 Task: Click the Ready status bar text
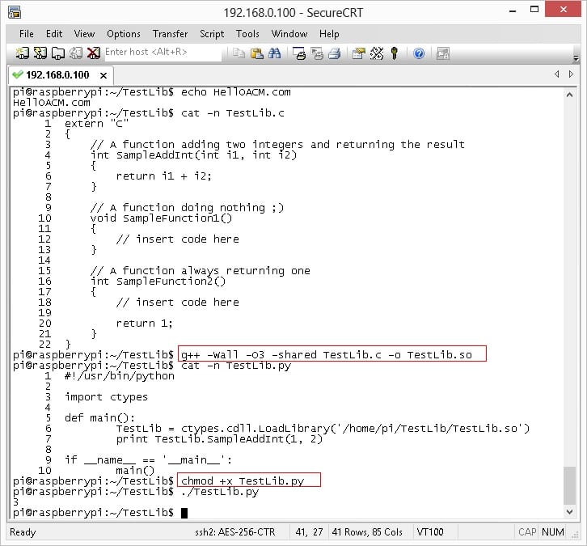[23, 532]
